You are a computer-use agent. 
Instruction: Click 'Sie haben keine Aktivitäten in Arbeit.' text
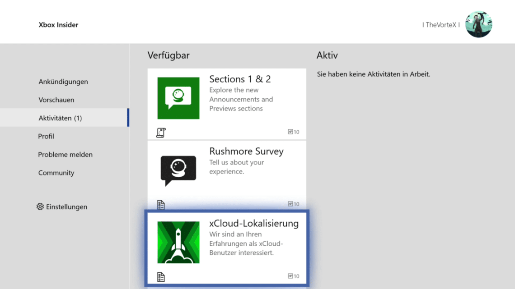(x=374, y=74)
